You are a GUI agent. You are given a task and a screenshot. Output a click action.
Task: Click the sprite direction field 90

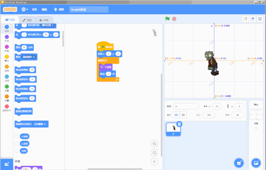pyautogui.click(x=238, y=115)
